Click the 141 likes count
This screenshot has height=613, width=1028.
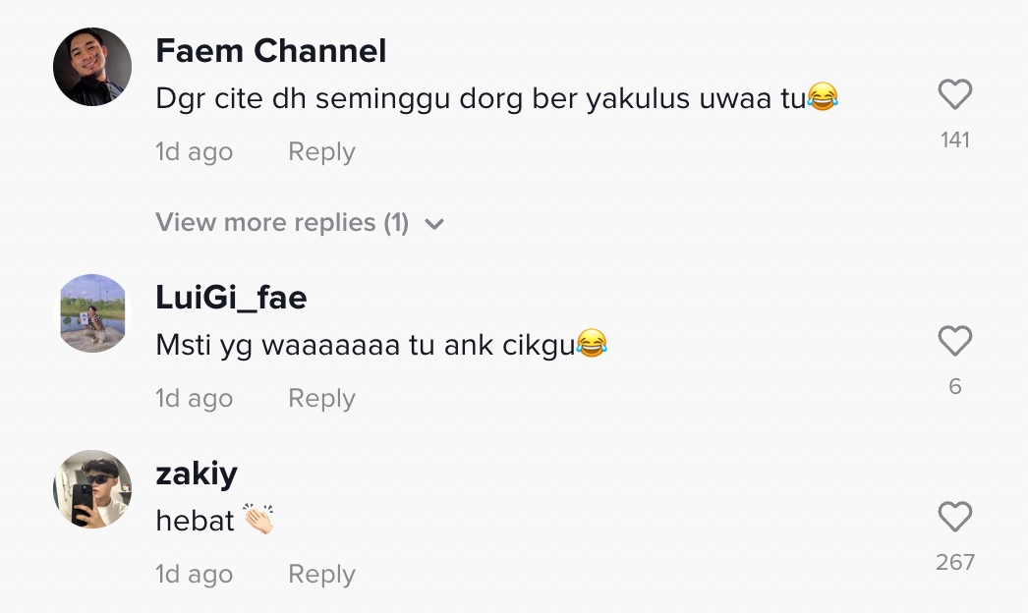click(x=954, y=139)
